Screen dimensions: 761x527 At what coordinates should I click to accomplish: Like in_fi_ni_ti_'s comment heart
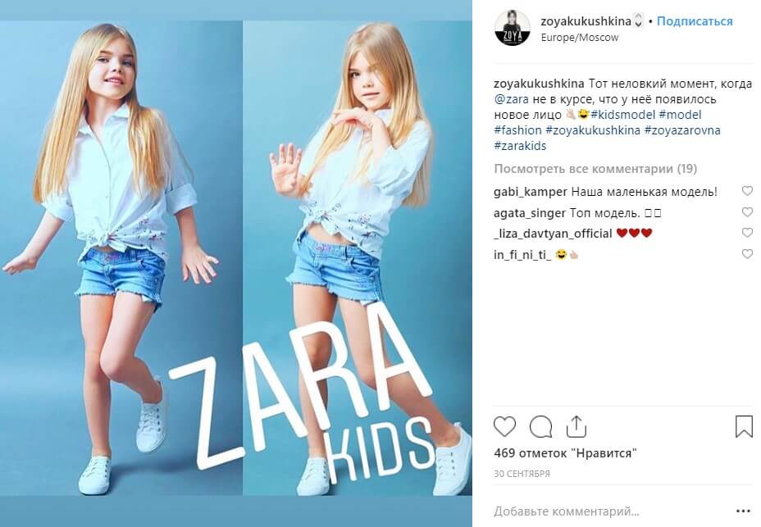(x=747, y=254)
